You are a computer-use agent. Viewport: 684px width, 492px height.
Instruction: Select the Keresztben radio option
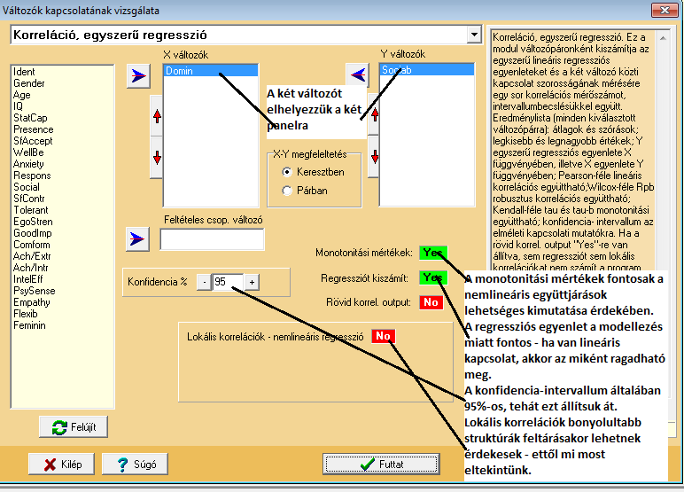[286, 172]
